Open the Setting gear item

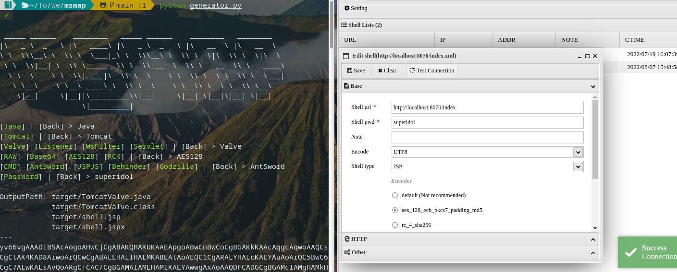pos(356,8)
